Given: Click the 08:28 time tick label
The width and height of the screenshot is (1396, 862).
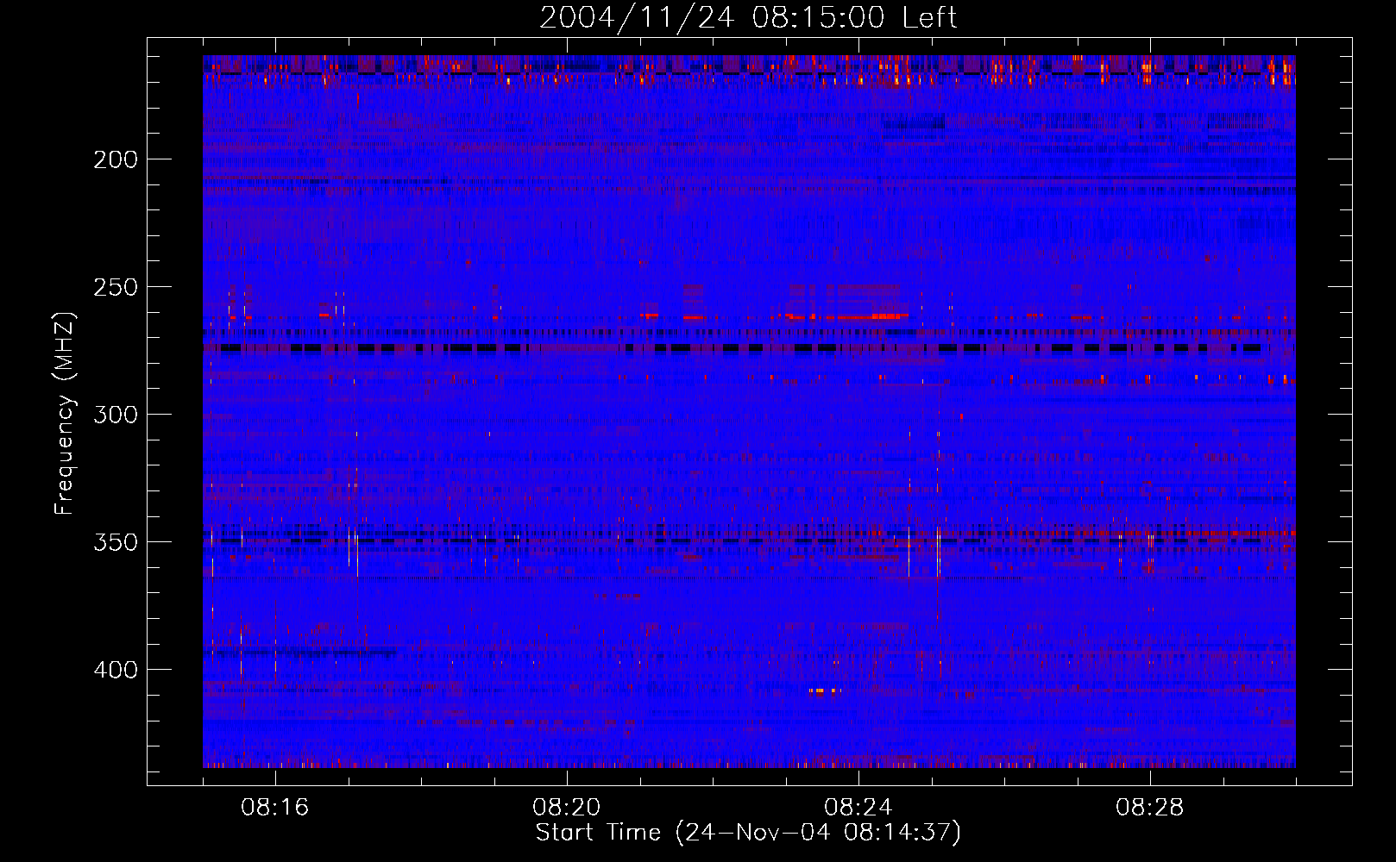Looking at the screenshot, I should point(1150,808).
